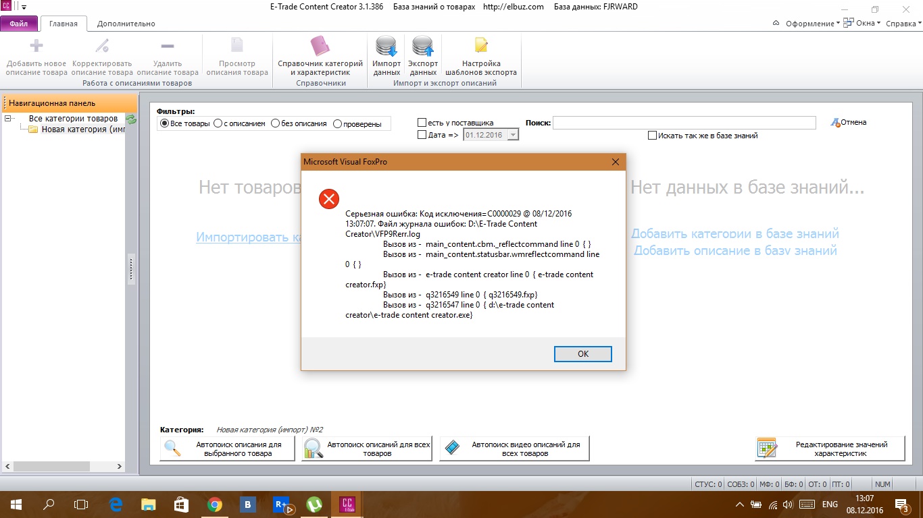Click the green refresh icon in navigation panel

(131, 119)
